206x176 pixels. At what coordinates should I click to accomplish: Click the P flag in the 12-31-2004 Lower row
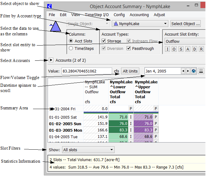pos(131,109)
